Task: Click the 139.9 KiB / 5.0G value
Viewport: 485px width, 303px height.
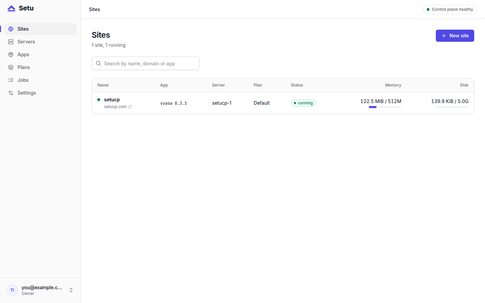Action: click(450, 101)
